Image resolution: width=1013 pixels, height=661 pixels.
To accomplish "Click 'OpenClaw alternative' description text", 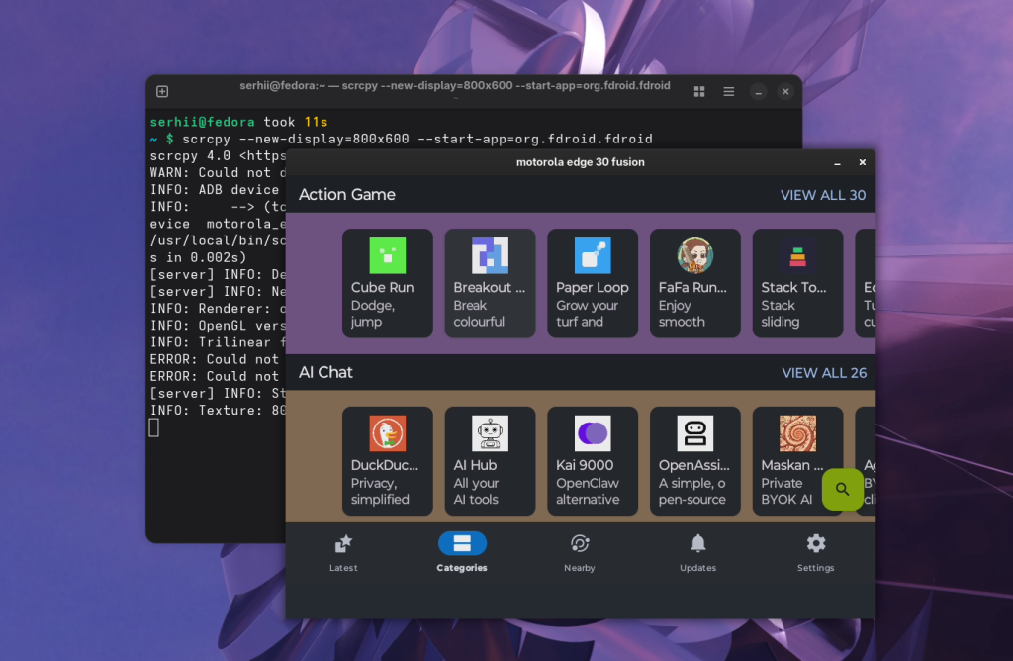I will tap(588, 491).
